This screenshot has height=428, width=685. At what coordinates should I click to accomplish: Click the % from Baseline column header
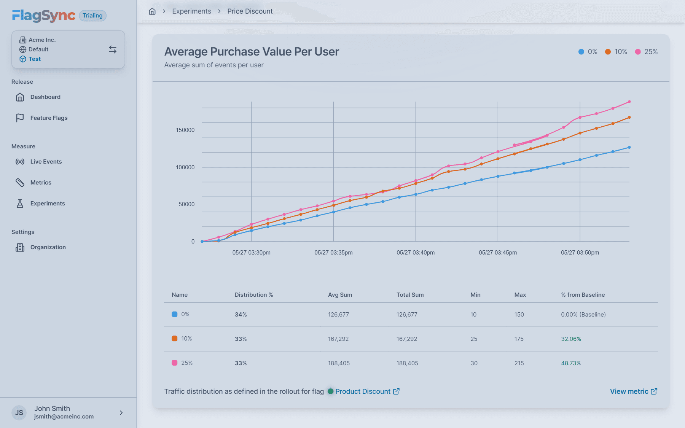(x=583, y=295)
